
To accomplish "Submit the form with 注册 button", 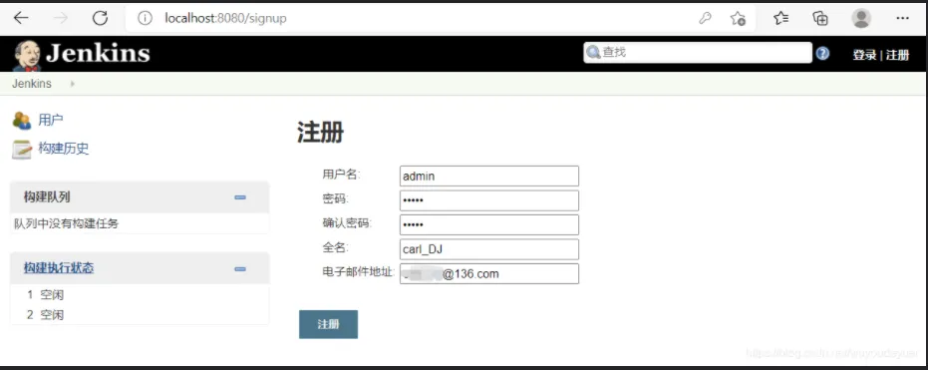I will 329,324.
